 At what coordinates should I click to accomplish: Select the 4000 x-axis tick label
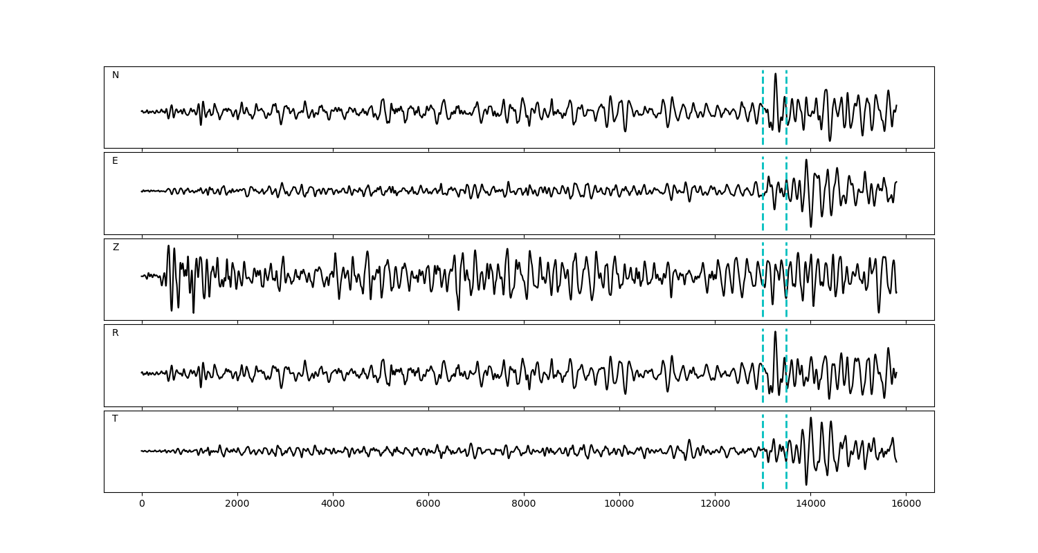333,504
